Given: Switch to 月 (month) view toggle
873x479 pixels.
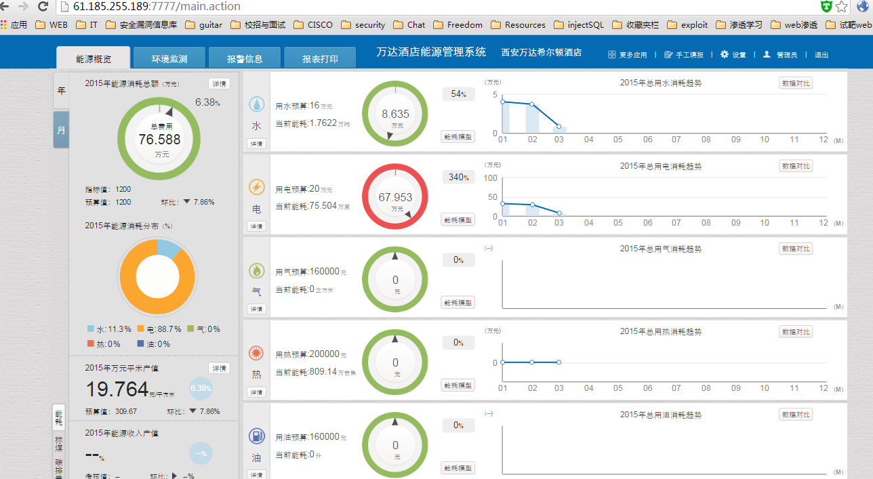Looking at the screenshot, I should (61, 129).
